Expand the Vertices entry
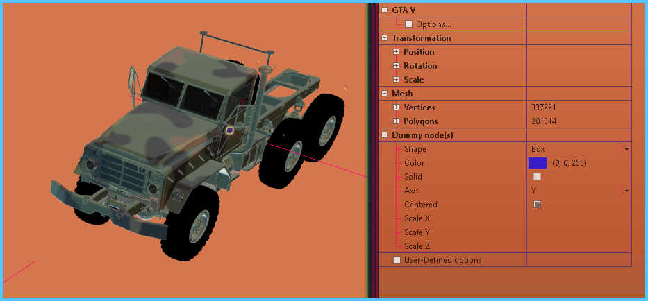 396,108
